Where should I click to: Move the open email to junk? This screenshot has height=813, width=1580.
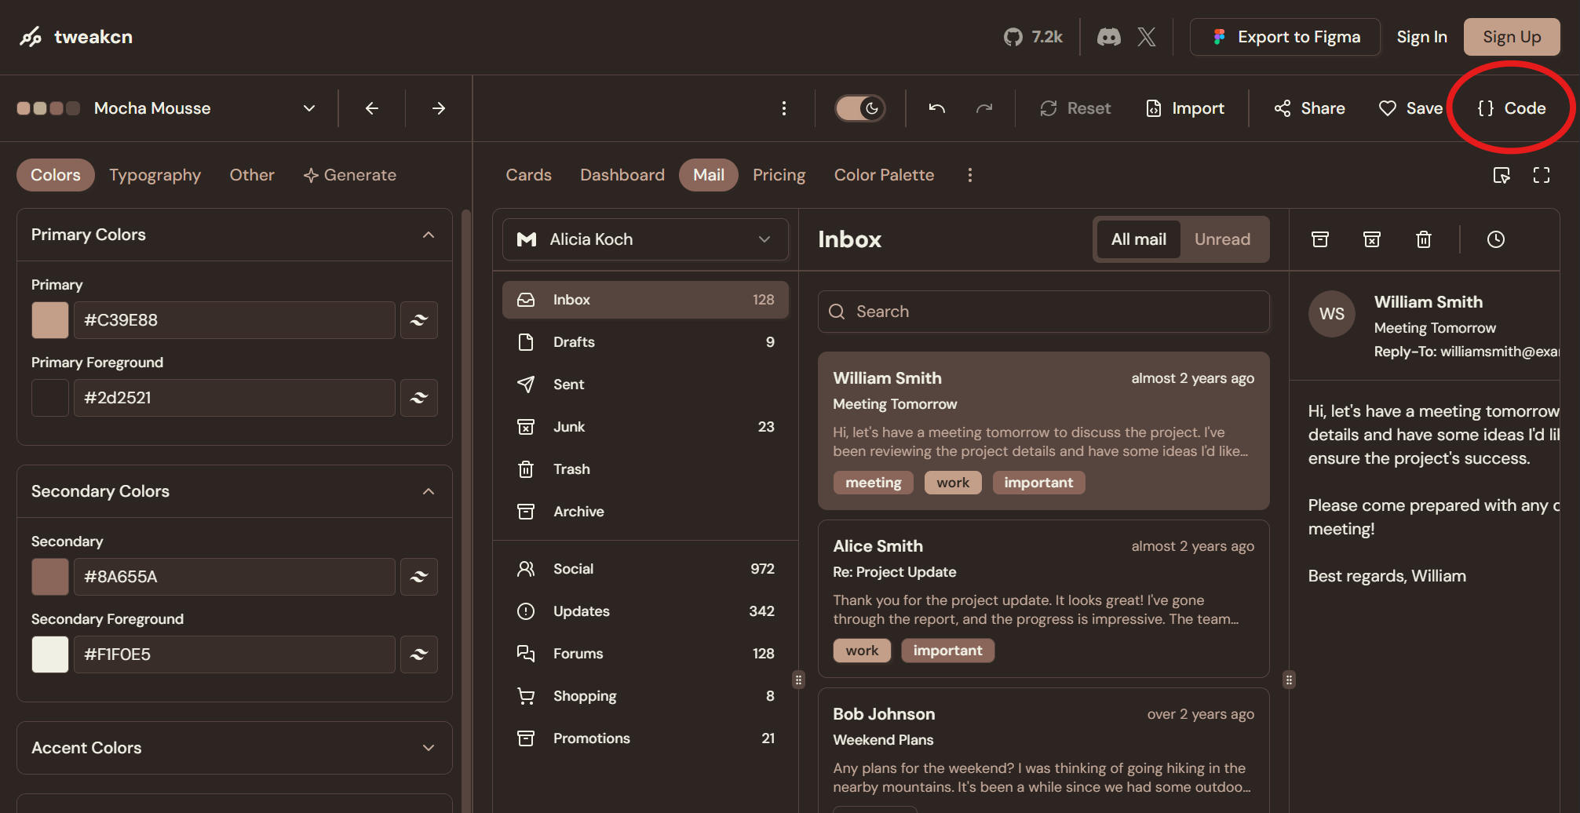click(1372, 239)
